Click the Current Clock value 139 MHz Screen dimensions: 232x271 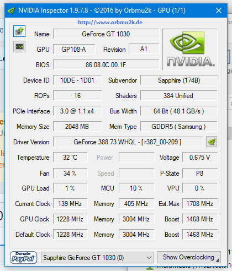point(70,203)
